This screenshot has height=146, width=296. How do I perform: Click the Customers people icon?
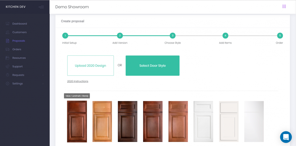tap(7, 32)
